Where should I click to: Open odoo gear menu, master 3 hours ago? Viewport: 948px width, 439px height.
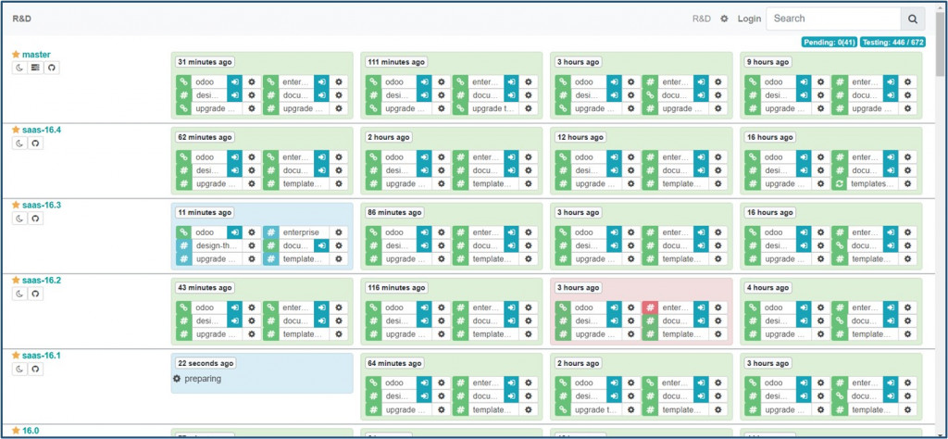(x=631, y=82)
